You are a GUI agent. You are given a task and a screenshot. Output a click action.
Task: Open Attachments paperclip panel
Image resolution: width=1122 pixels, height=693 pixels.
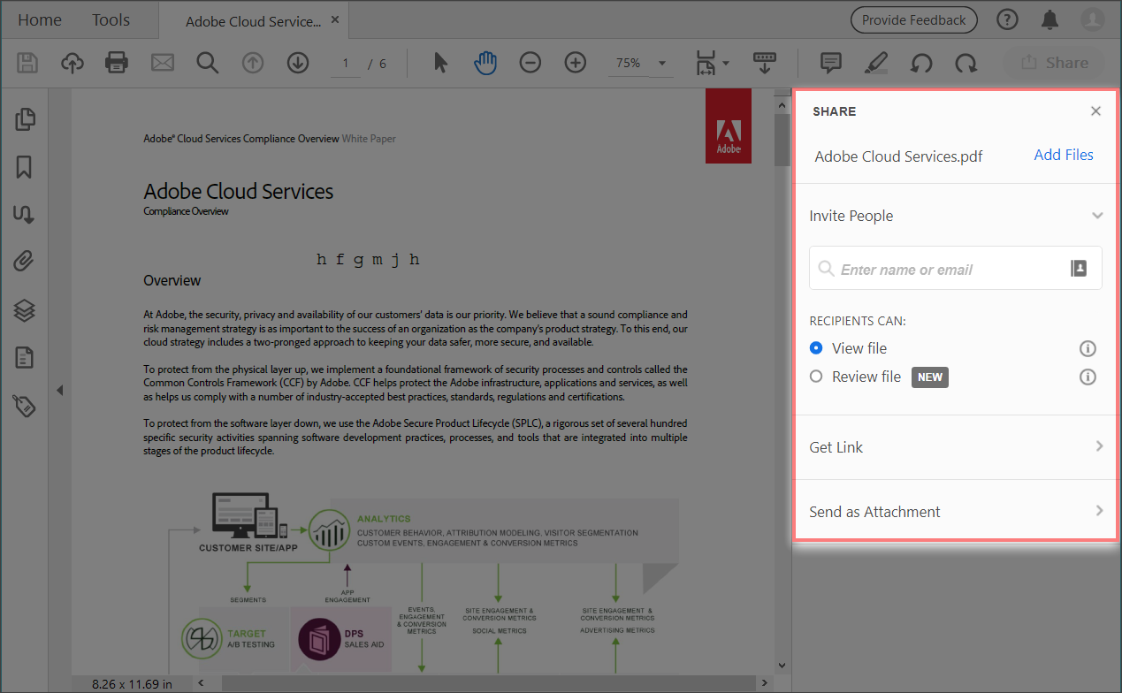tap(25, 262)
